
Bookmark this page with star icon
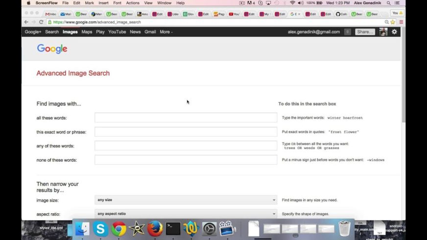tap(393, 22)
